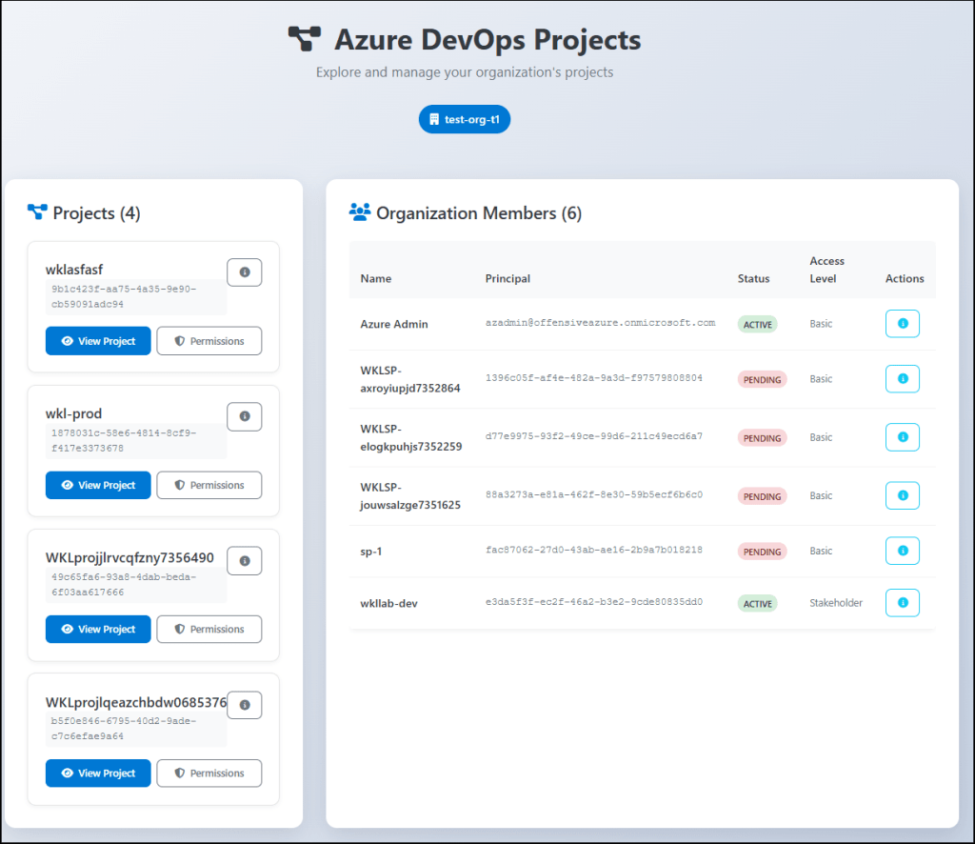Click the Access Level column header
Viewport: 975px width, 844px height.
827,270
